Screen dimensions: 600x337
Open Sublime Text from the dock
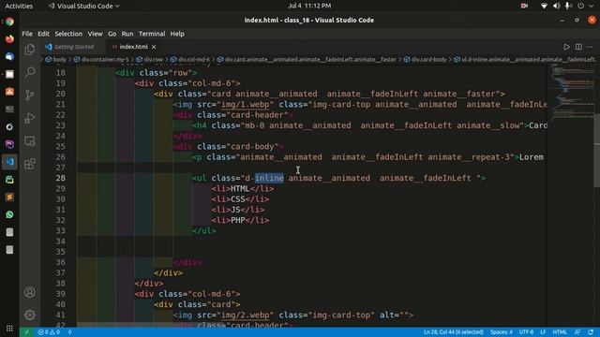pos(9,198)
